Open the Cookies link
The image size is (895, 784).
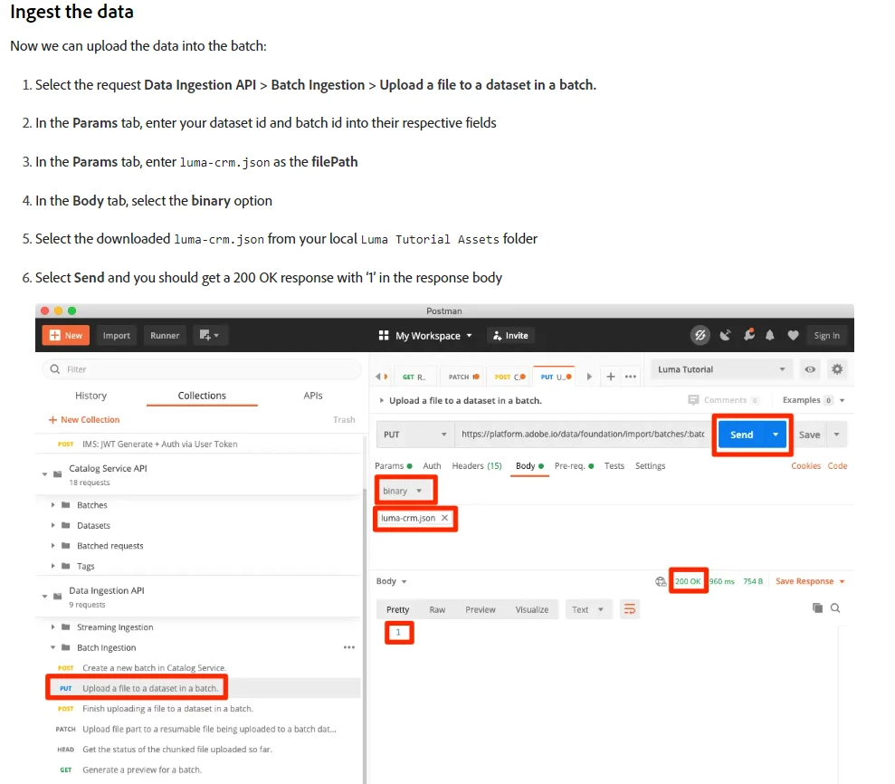click(805, 466)
